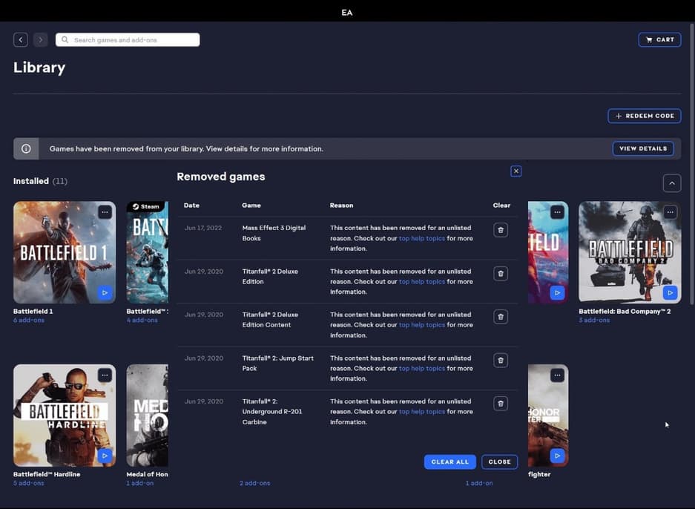This screenshot has width=695, height=509.
Task: Clear the Titanfall 2 Deluxe Edition row trash icon
Action: (501, 274)
